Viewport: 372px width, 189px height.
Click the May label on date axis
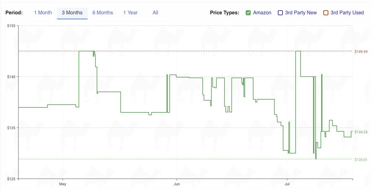point(63,184)
